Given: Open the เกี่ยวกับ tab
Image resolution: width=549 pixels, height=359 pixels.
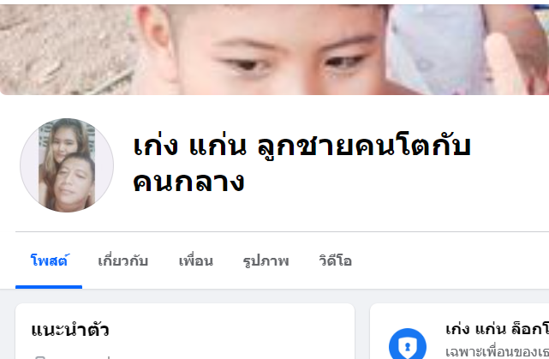Looking at the screenshot, I should point(122,261).
